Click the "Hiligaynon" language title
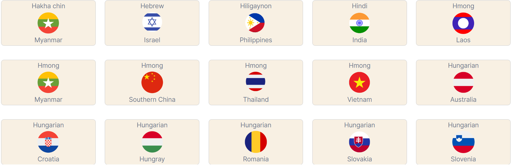This screenshot has width=512, height=165. coord(256,6)
